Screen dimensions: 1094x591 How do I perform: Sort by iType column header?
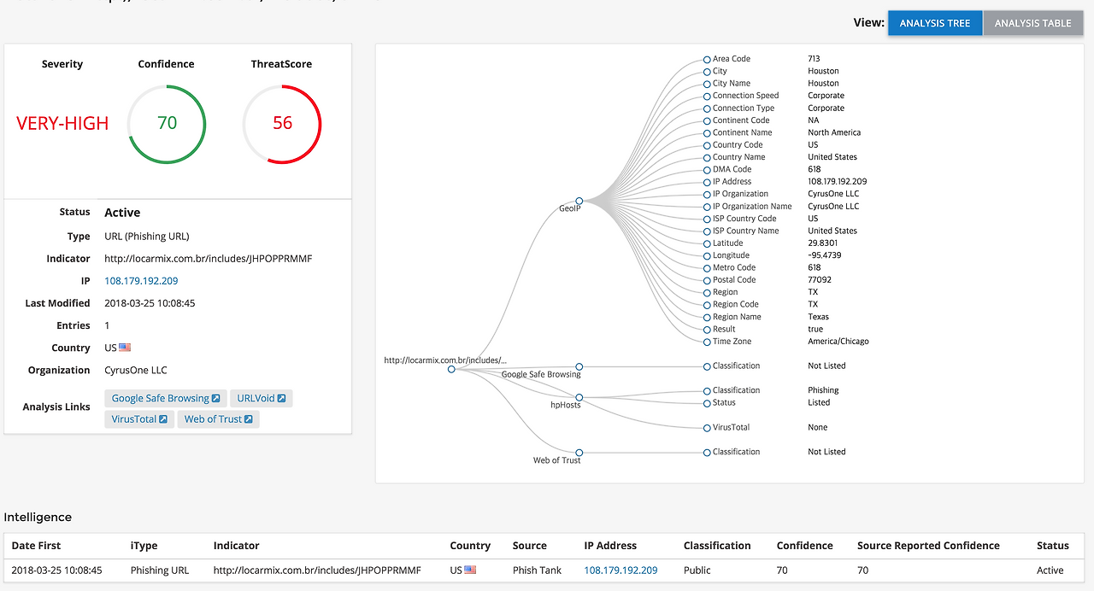click(x=144, y=546)
